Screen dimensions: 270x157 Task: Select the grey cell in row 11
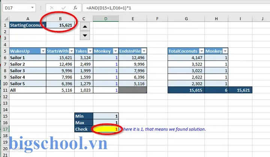point(133,90)
